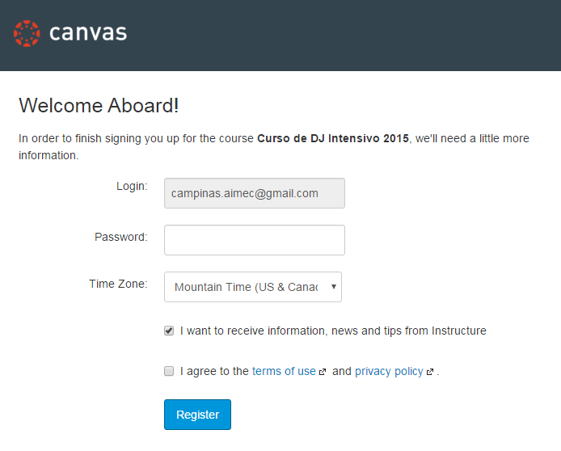Click the 'I want to receive information' label text
Image resolution: width=561 pixels, height=451 pixels.
(x=333, y=331)
